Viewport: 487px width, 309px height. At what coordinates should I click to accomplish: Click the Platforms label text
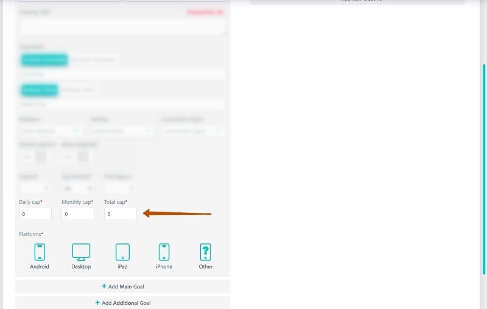tap(31, 234)
